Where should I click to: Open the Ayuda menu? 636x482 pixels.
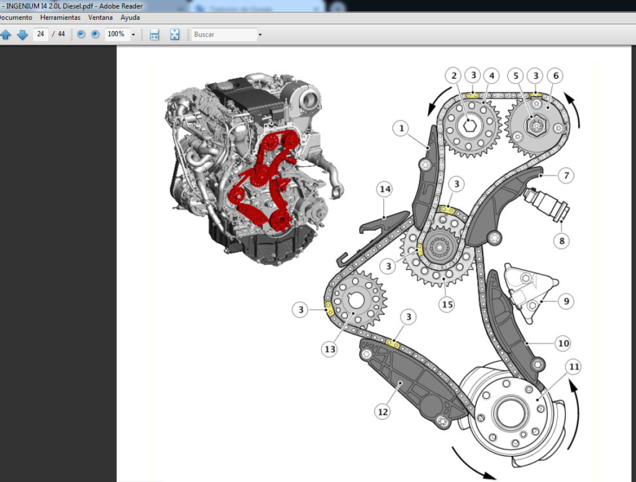130,17
